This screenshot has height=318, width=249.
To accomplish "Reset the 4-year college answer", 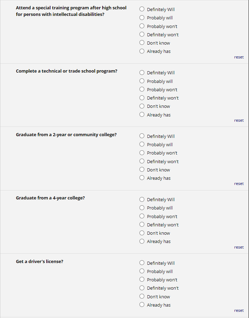I will [x=239, y=247].
